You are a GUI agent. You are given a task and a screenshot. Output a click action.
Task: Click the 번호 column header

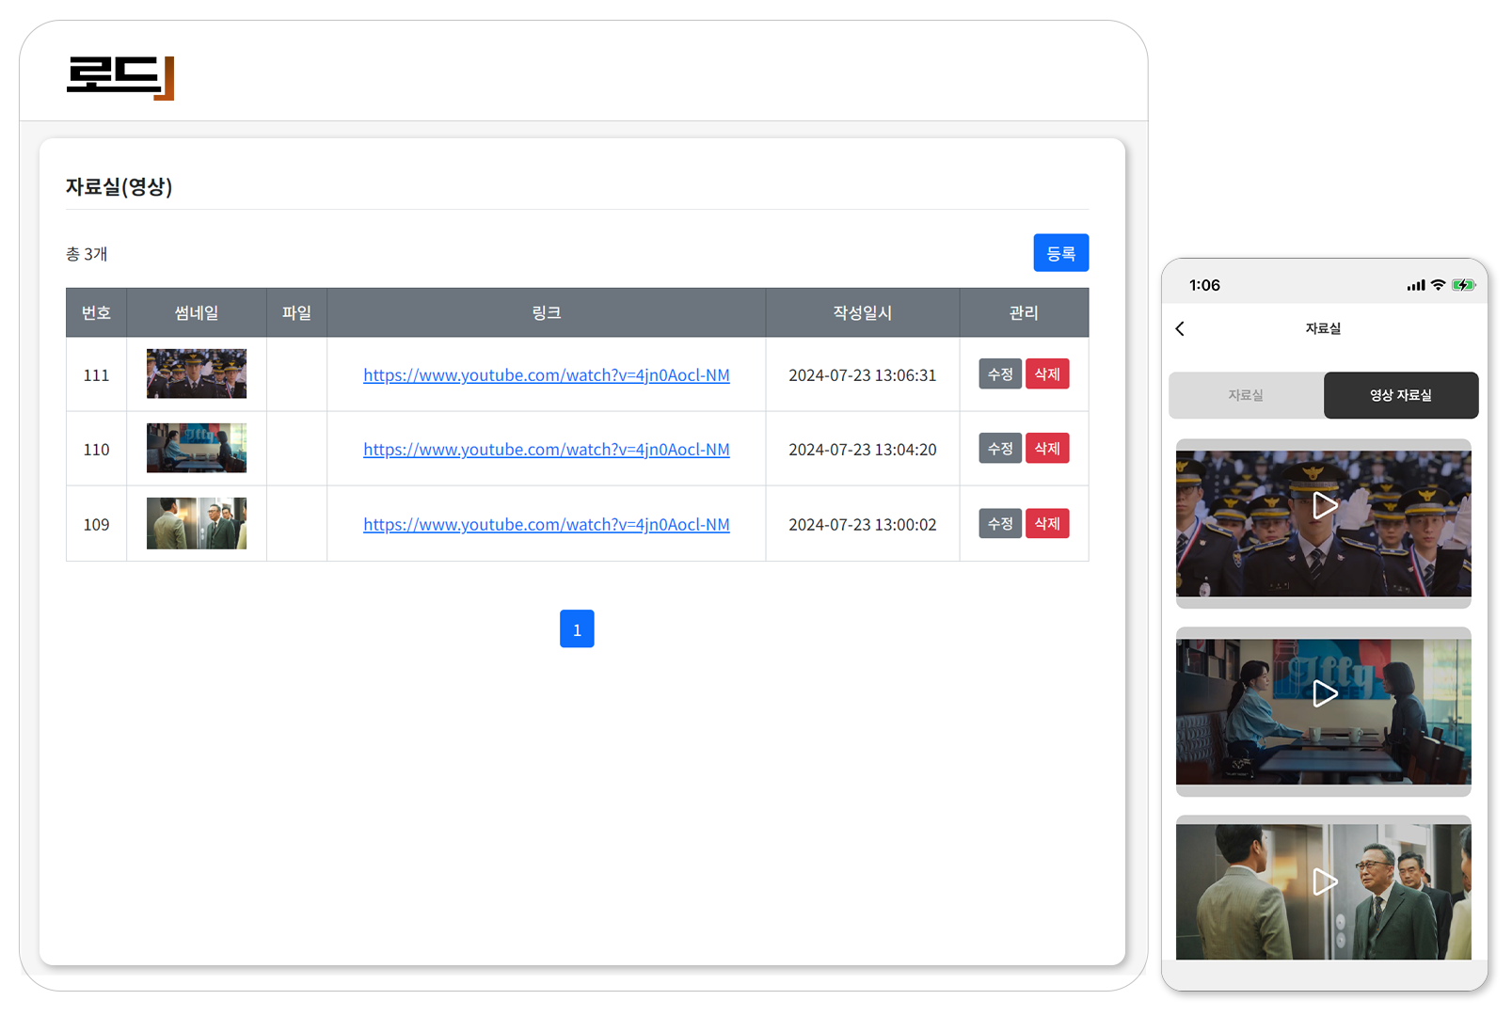[96, 312]
